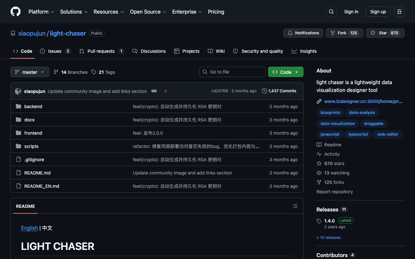The width and height of the screenshot is (415, 259).
Task: Click the + 10 releases link
Action: 328,238
